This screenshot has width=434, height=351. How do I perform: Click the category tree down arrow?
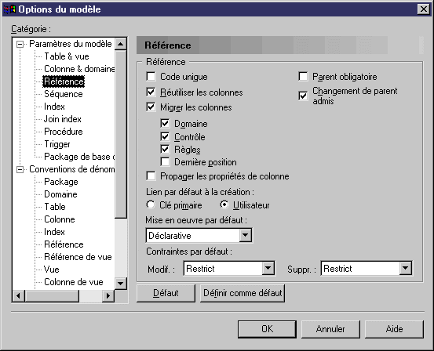pos(121,284)
